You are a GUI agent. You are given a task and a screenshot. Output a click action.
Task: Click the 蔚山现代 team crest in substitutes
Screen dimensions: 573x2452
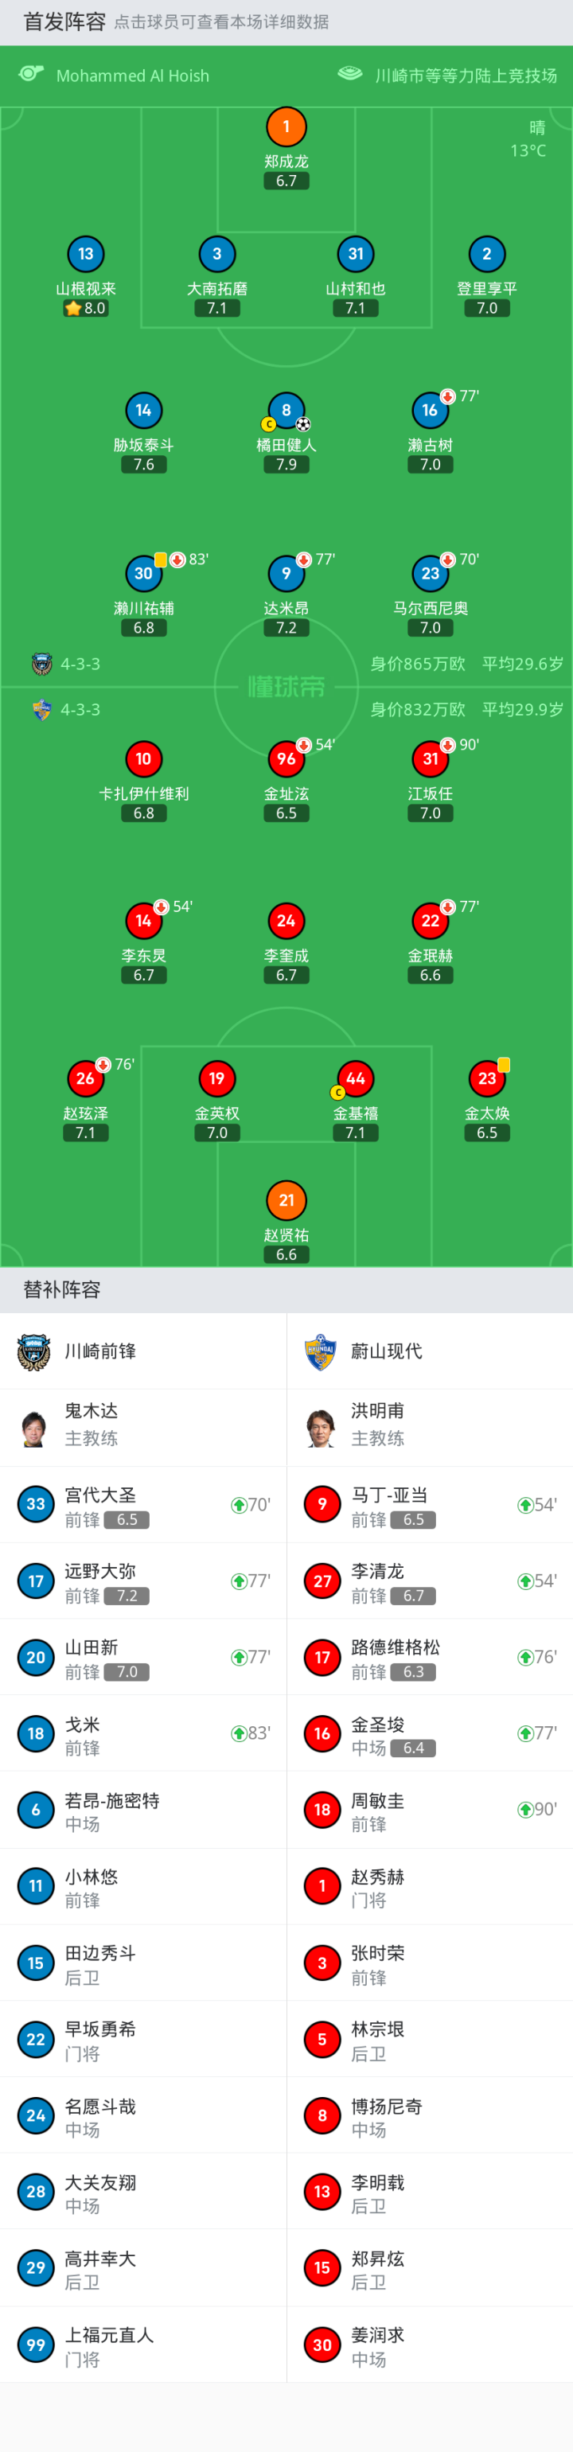click(x=321, y=1351)
